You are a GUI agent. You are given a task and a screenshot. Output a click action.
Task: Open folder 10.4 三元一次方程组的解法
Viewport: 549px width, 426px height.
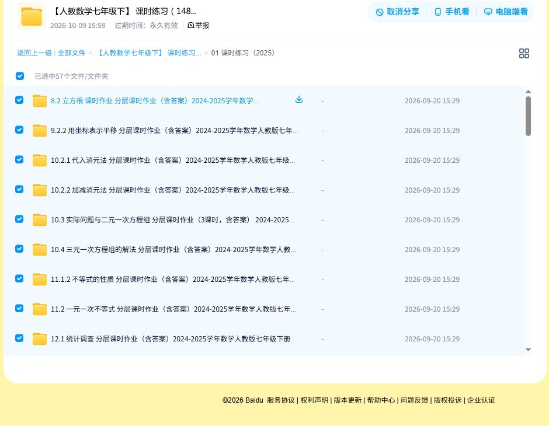pos(173,249)
